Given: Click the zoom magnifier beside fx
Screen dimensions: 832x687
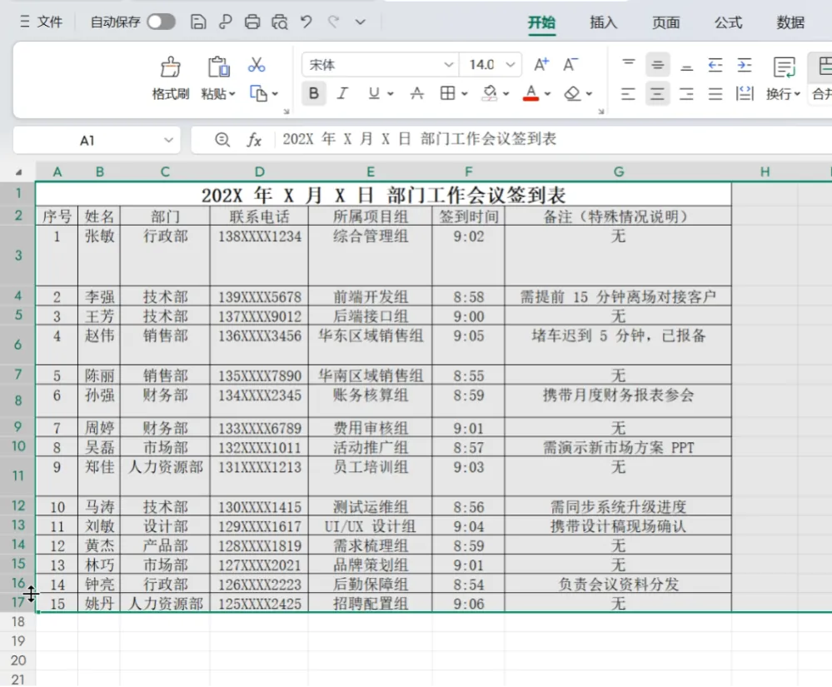Looking at the screenshot, I should [222, 140].
